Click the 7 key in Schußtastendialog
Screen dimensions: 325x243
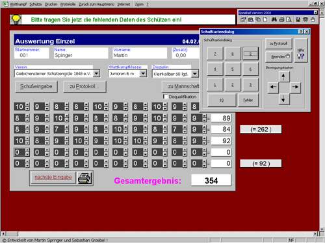[x=215, y=54]
